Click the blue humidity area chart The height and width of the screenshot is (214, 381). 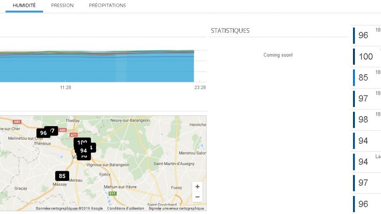click(96, 68)
